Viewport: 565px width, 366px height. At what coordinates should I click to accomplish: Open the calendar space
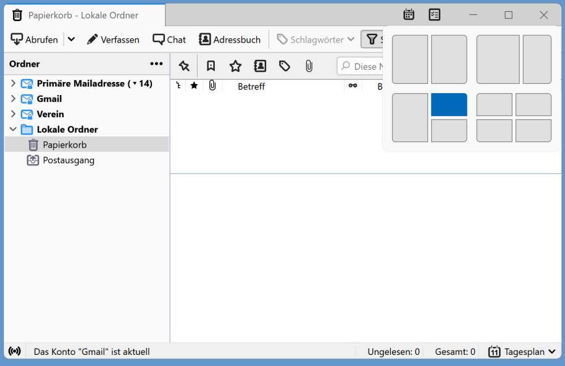408,14
